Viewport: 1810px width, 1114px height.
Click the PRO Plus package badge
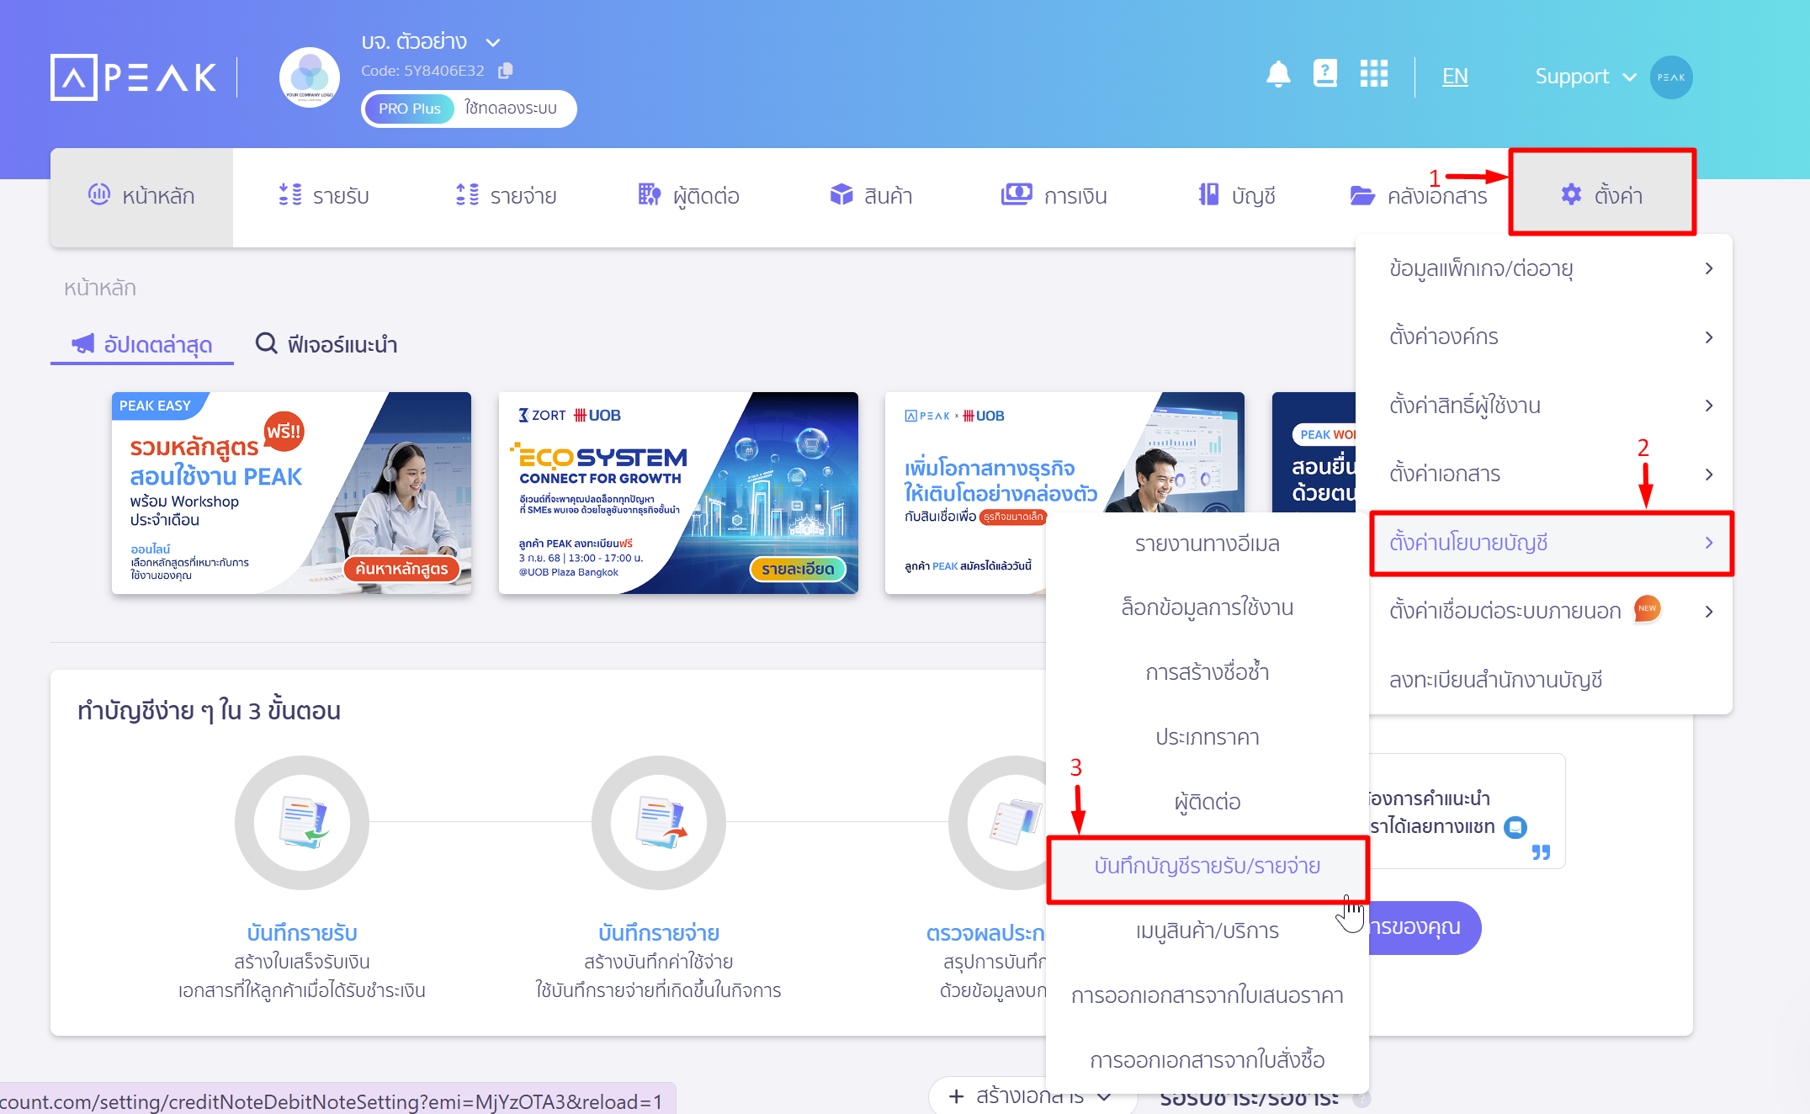click(x=409, y=109)
